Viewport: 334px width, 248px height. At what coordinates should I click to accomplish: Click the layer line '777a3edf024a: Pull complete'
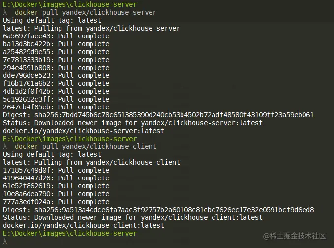pos(56,202)
